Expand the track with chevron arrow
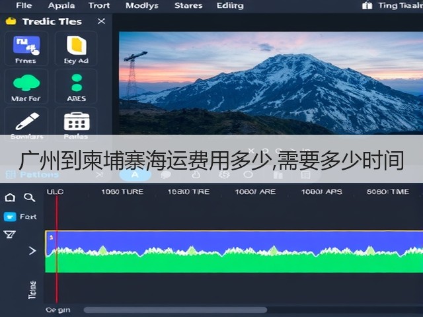 32,251
